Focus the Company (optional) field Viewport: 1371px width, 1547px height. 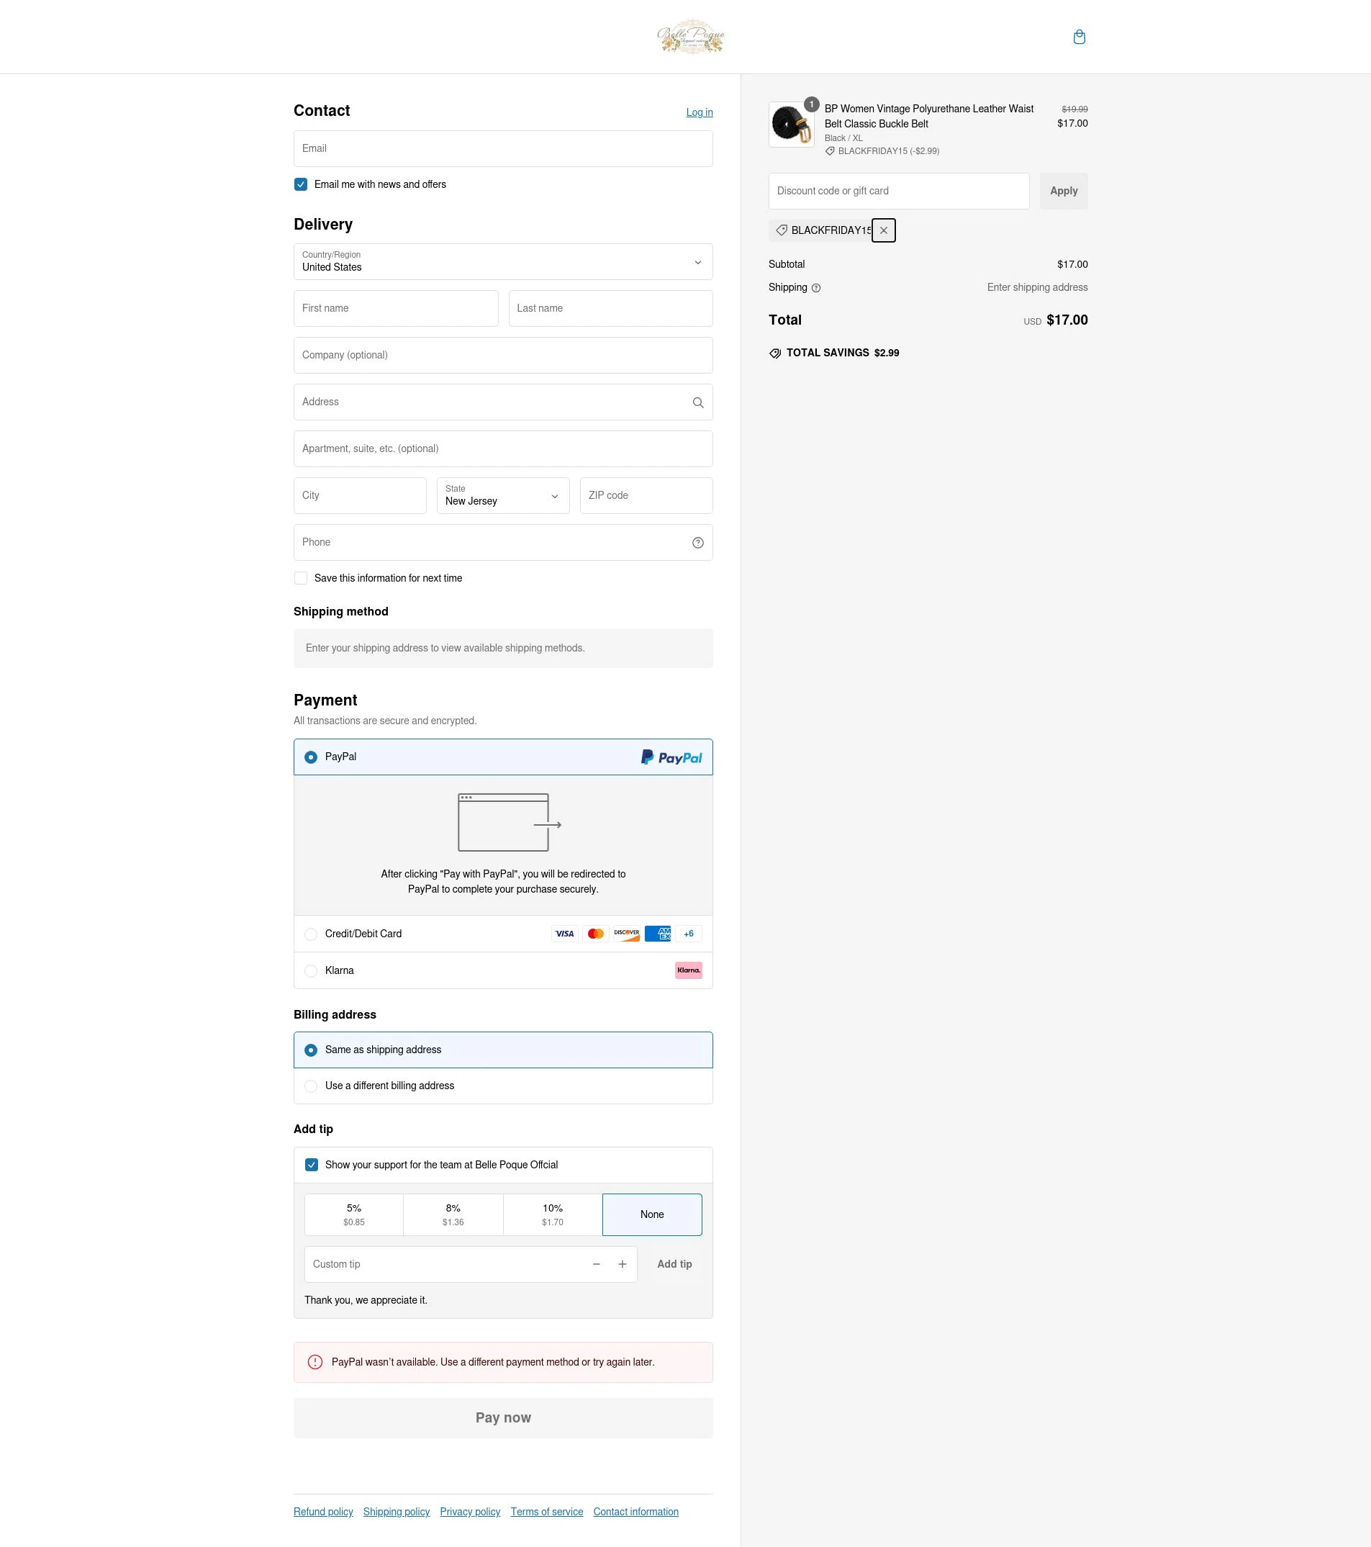(x=503, y=355)
